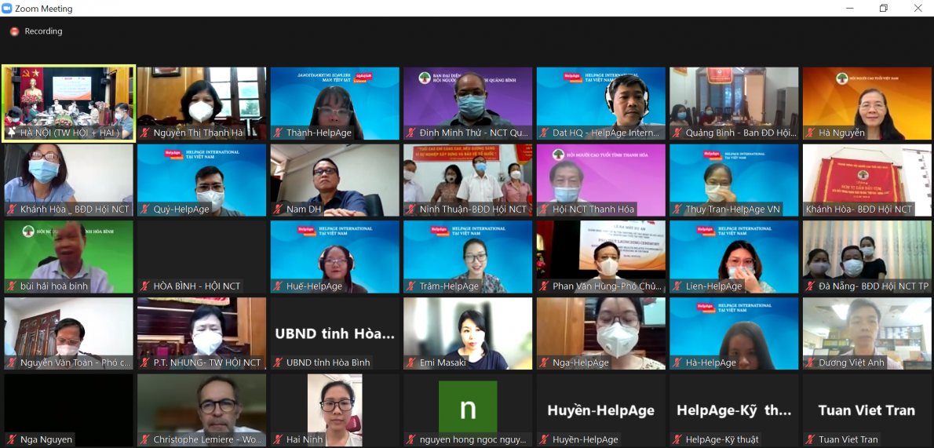
Task: Click the Recording status label
Action: click(x=43, y=31)
